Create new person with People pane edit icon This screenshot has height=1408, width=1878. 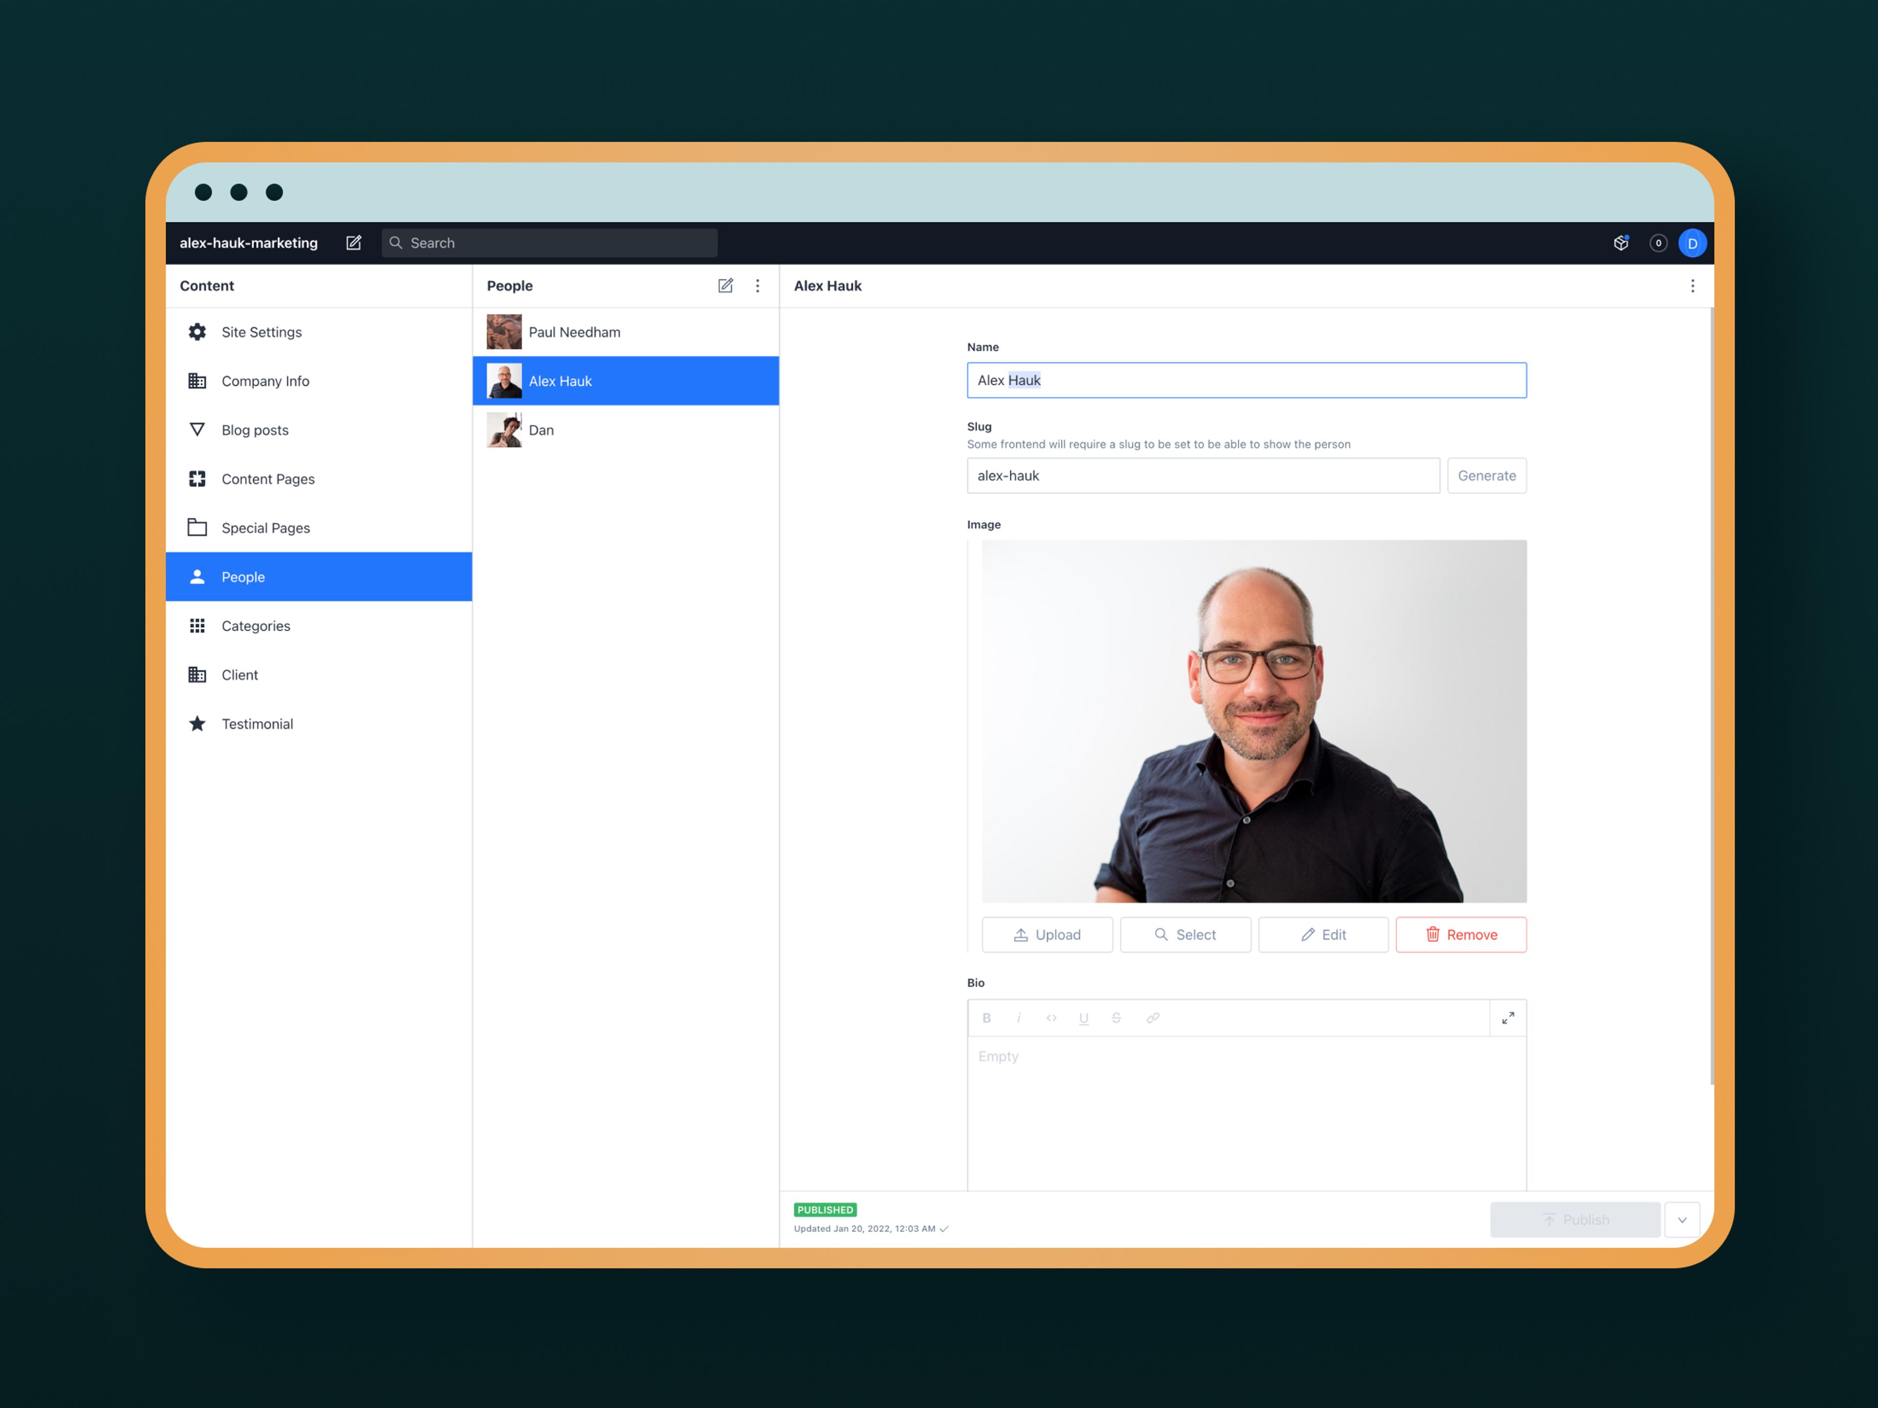(725, 286)
